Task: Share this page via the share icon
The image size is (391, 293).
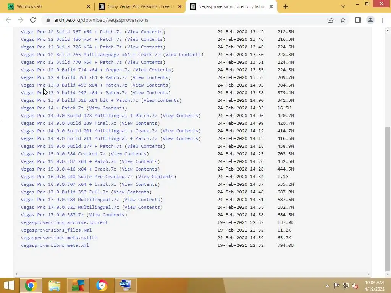Action: (331, 20)
